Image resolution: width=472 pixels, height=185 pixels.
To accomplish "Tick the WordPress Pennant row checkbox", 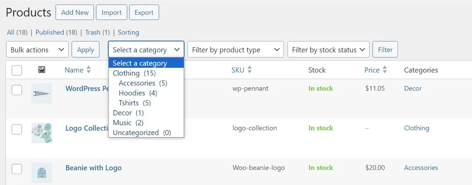I will tap(17, 90).
